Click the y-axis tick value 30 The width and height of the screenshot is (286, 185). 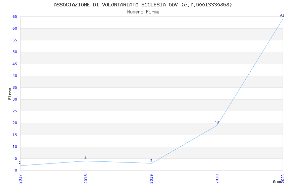pyautogui.click(x=15, y=100)
